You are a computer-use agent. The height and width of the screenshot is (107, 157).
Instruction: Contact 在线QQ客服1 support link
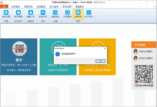pos(146,51)
